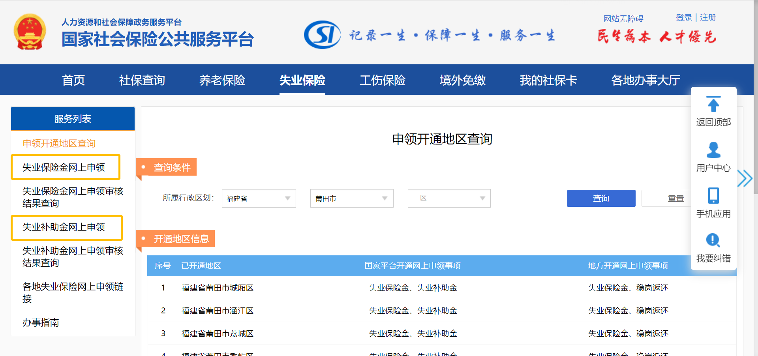Switch to the 养老保险 nav tab

click(x=222, y=80)
